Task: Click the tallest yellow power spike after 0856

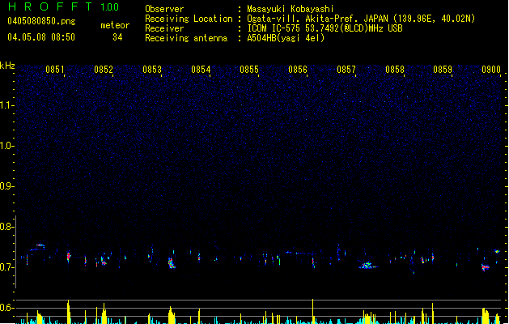Action: [312, 311]
